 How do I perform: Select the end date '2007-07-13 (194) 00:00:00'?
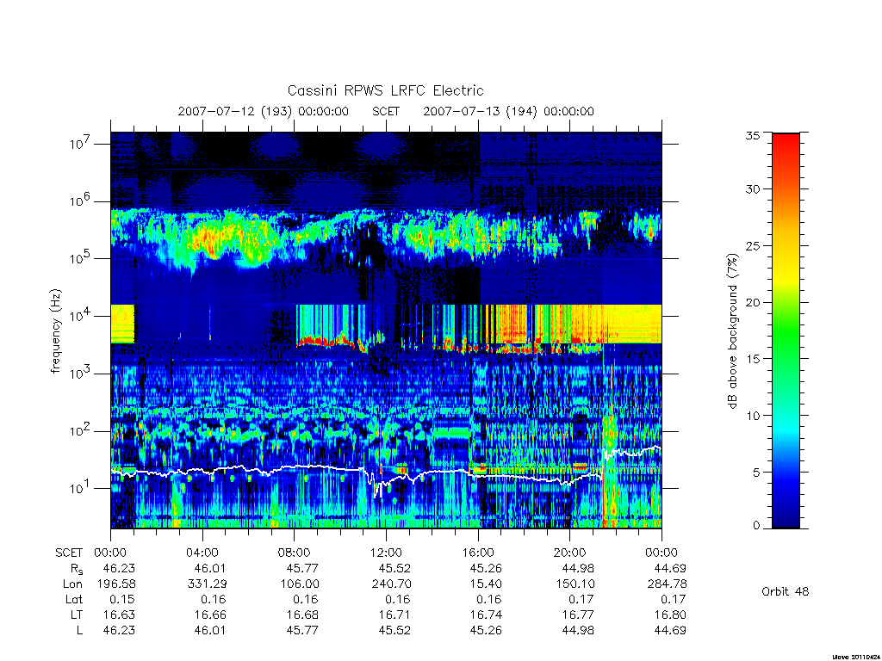click(x=508, y=111)
